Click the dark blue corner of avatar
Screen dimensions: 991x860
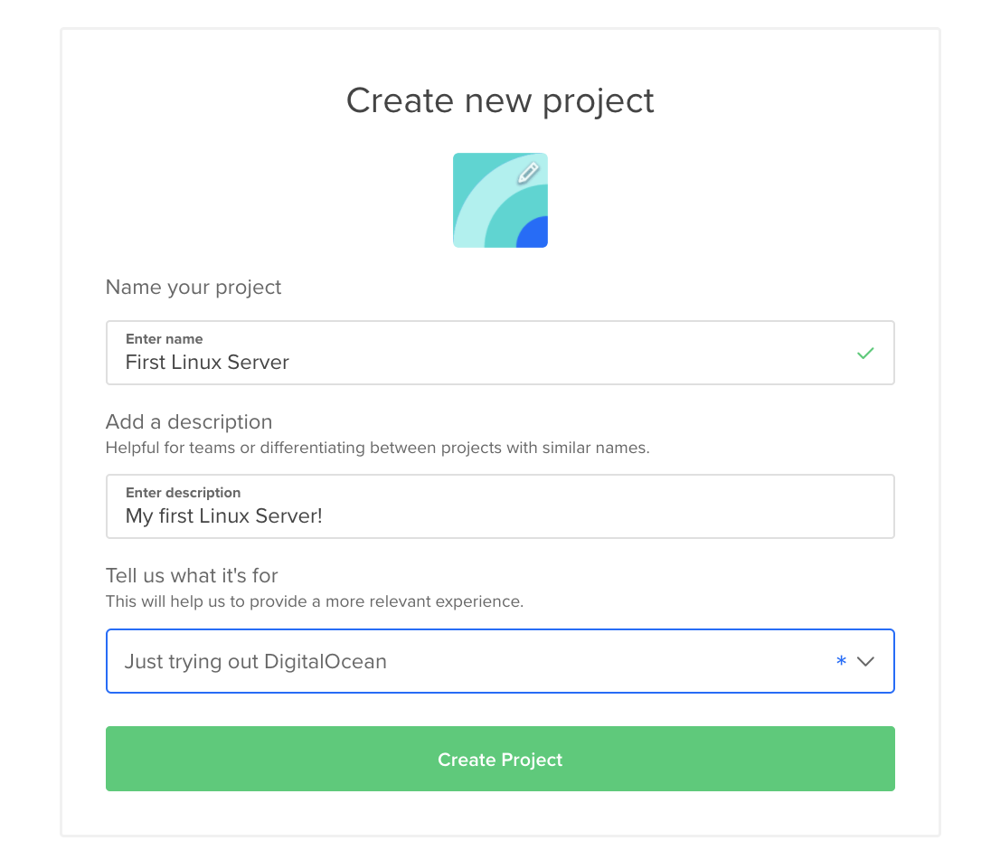(533, 233)
